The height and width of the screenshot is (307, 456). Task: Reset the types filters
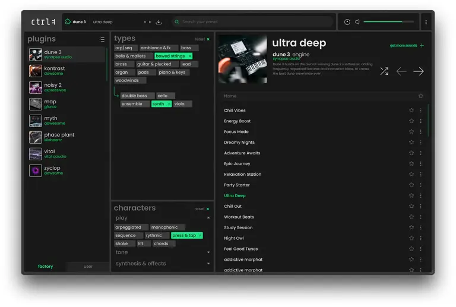(202, 39)
